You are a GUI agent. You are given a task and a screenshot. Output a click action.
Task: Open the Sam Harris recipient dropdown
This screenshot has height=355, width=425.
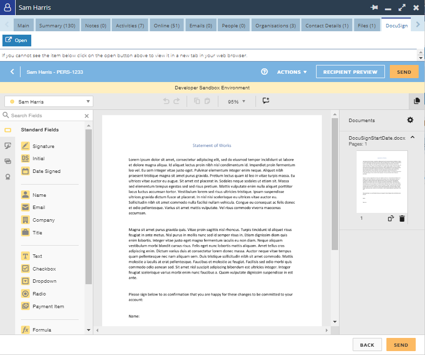click(x=49, y=102)
